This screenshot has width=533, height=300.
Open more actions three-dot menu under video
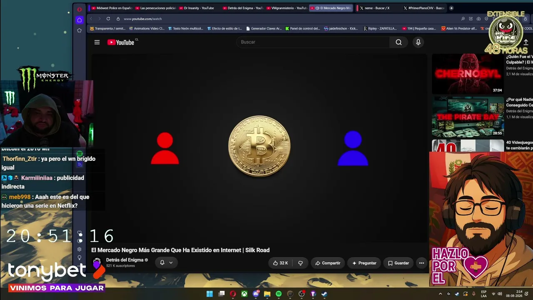(x=421, y=263)
